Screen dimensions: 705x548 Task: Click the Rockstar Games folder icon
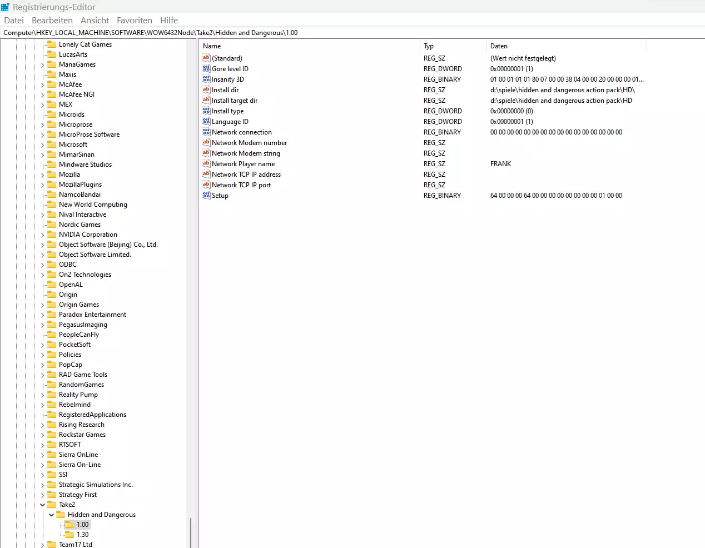pyautogui.click(x=52, y=434)
